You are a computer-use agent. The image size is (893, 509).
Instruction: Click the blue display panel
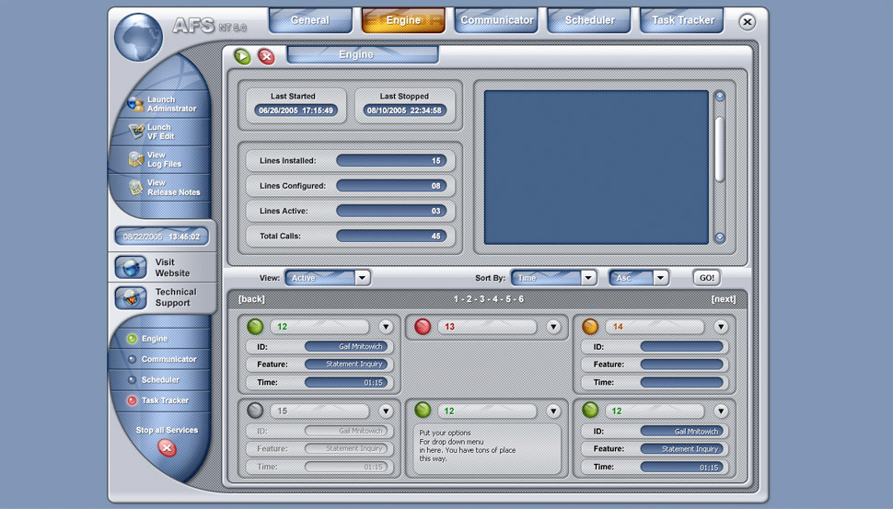click(x=597, y=168)
